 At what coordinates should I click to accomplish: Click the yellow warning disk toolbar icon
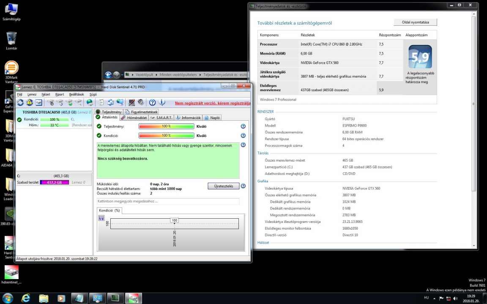[30, 102]
